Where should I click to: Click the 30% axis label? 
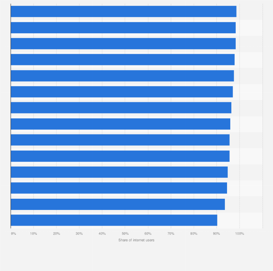[x=79, y=234]
